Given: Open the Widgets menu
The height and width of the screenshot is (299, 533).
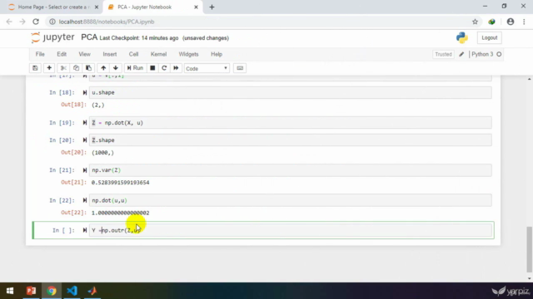Looking at the screenshot, I should click(189, 54).
